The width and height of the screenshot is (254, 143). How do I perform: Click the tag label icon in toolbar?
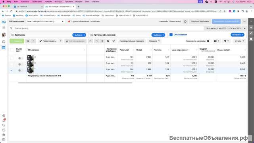click(x=114, y=41)
